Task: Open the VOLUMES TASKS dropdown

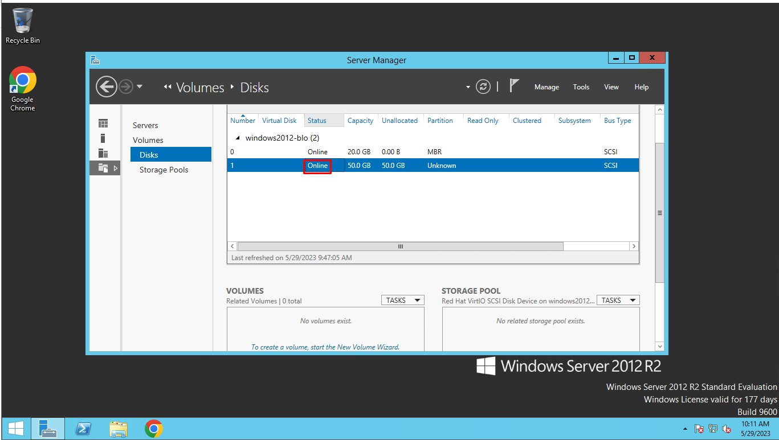Action: point(403,300)
